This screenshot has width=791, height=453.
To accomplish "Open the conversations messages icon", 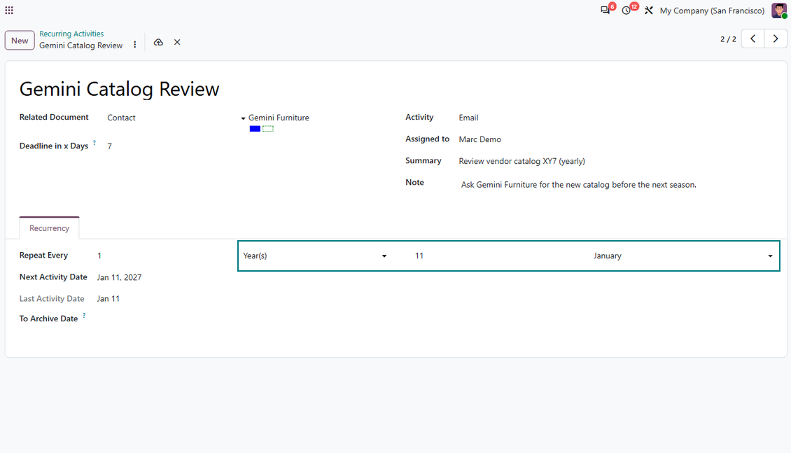I will 605,10.
